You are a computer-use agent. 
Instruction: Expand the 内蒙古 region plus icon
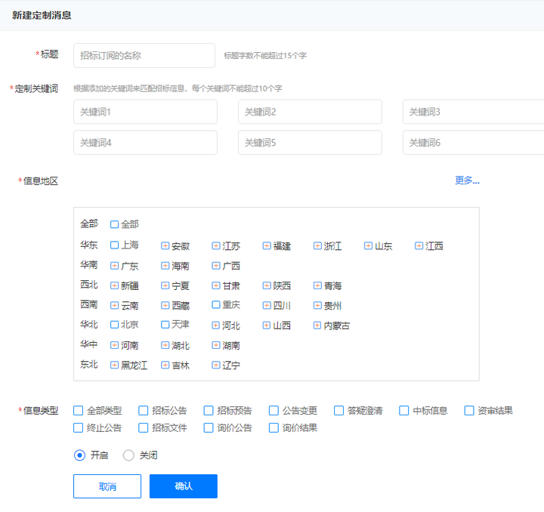(317, 325)
